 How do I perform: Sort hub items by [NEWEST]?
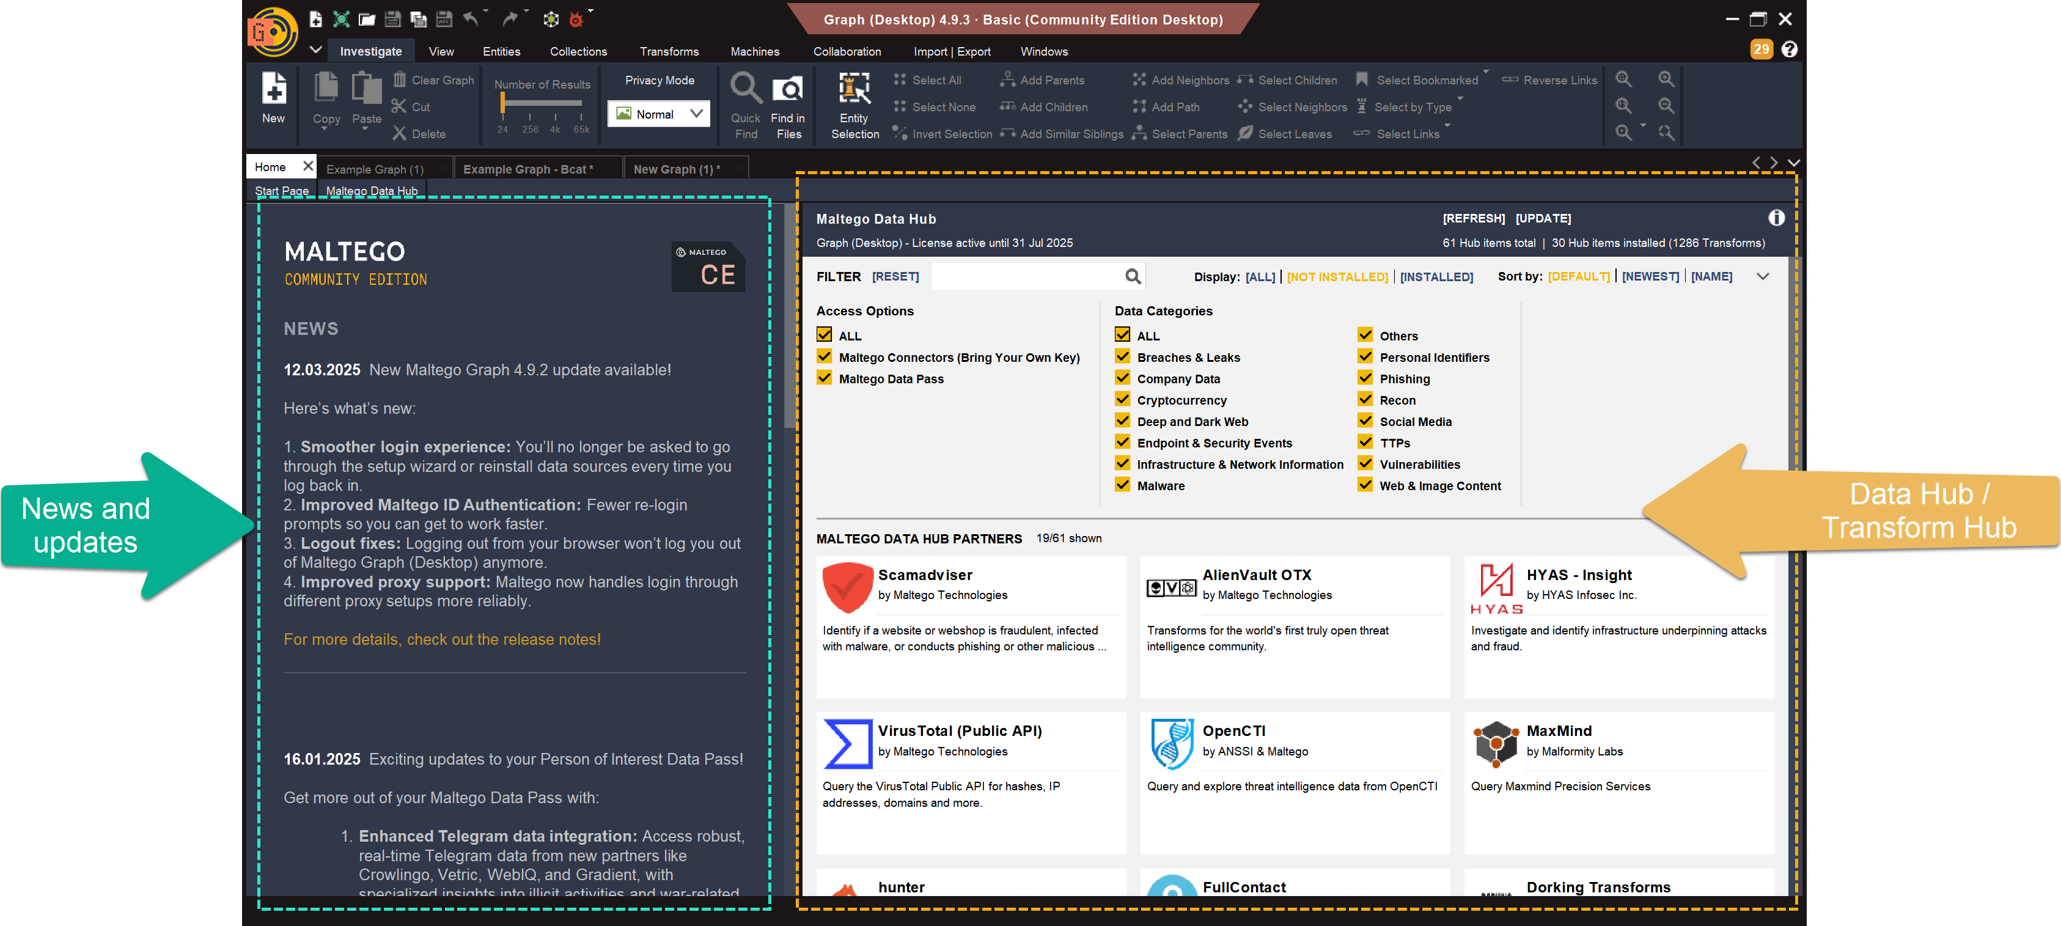pos(1650,276)
